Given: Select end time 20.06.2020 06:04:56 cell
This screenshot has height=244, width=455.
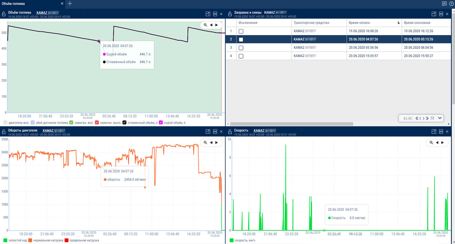Looking at the screenshot, I should pyautogui.click(x=426, y=48).
